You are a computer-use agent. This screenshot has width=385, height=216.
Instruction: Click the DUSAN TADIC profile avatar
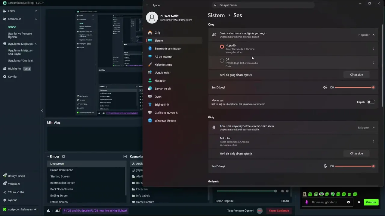point(152,18)
